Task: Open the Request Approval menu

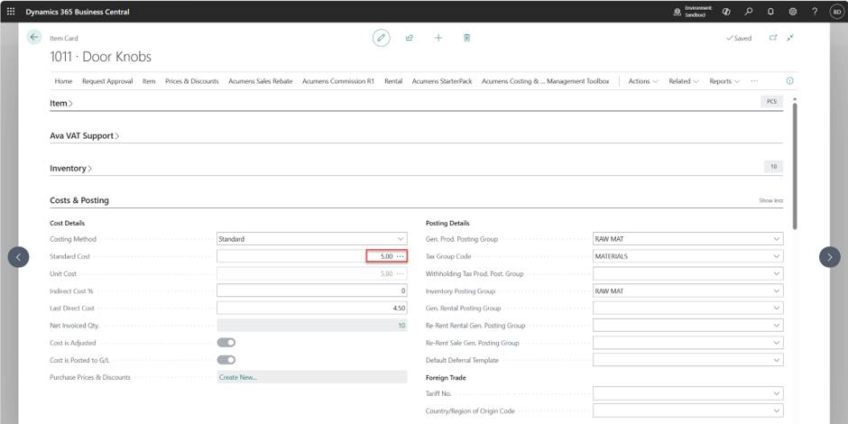Action: [x=107, y=81]
